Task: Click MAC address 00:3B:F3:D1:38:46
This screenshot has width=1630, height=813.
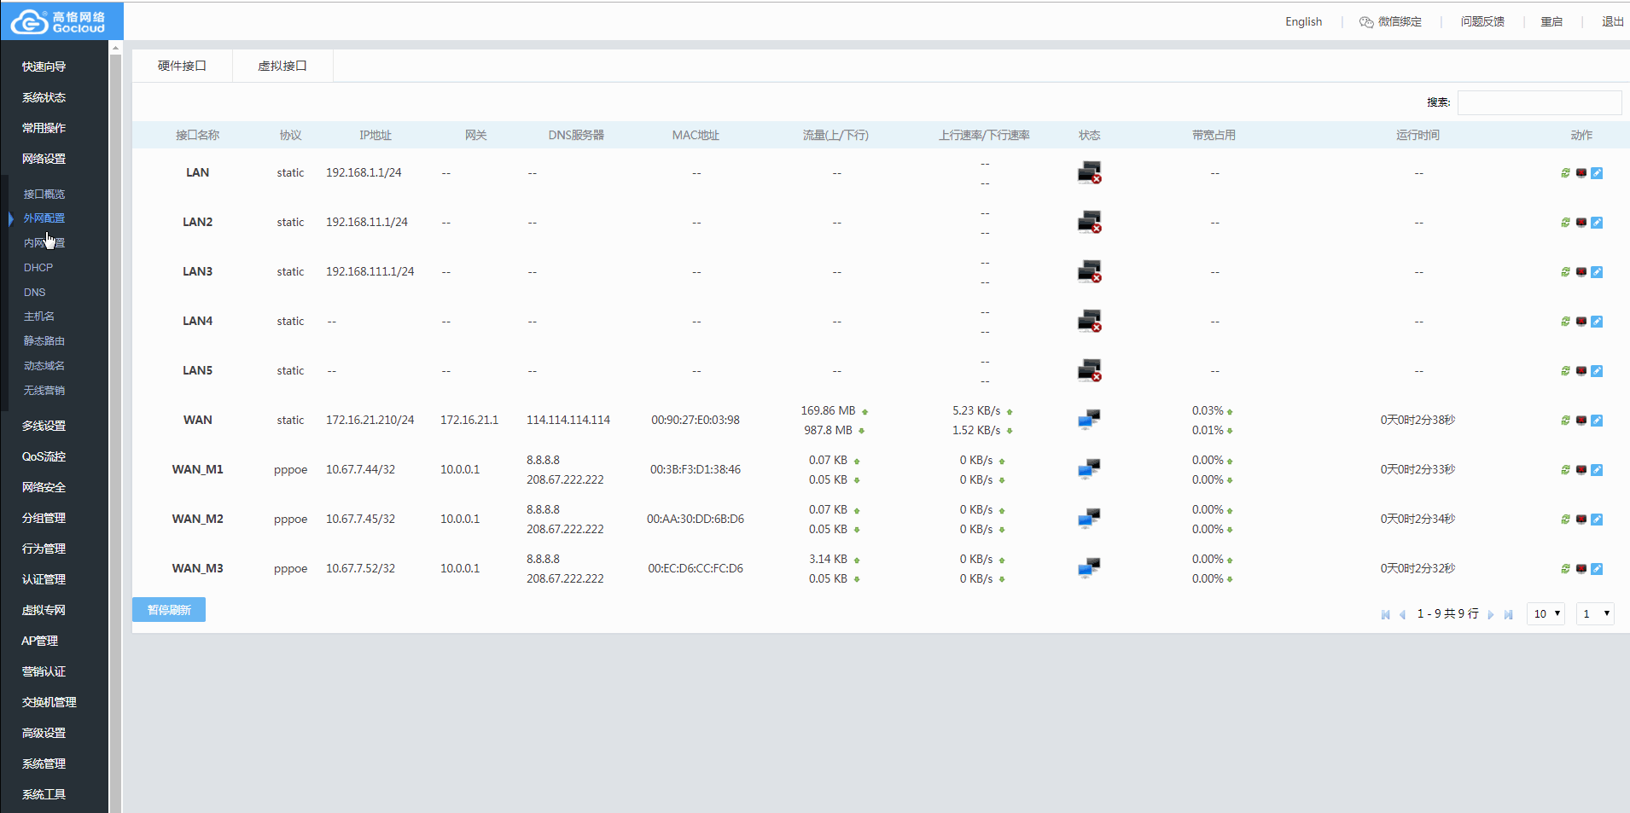Action: click(x=696, y=469)
